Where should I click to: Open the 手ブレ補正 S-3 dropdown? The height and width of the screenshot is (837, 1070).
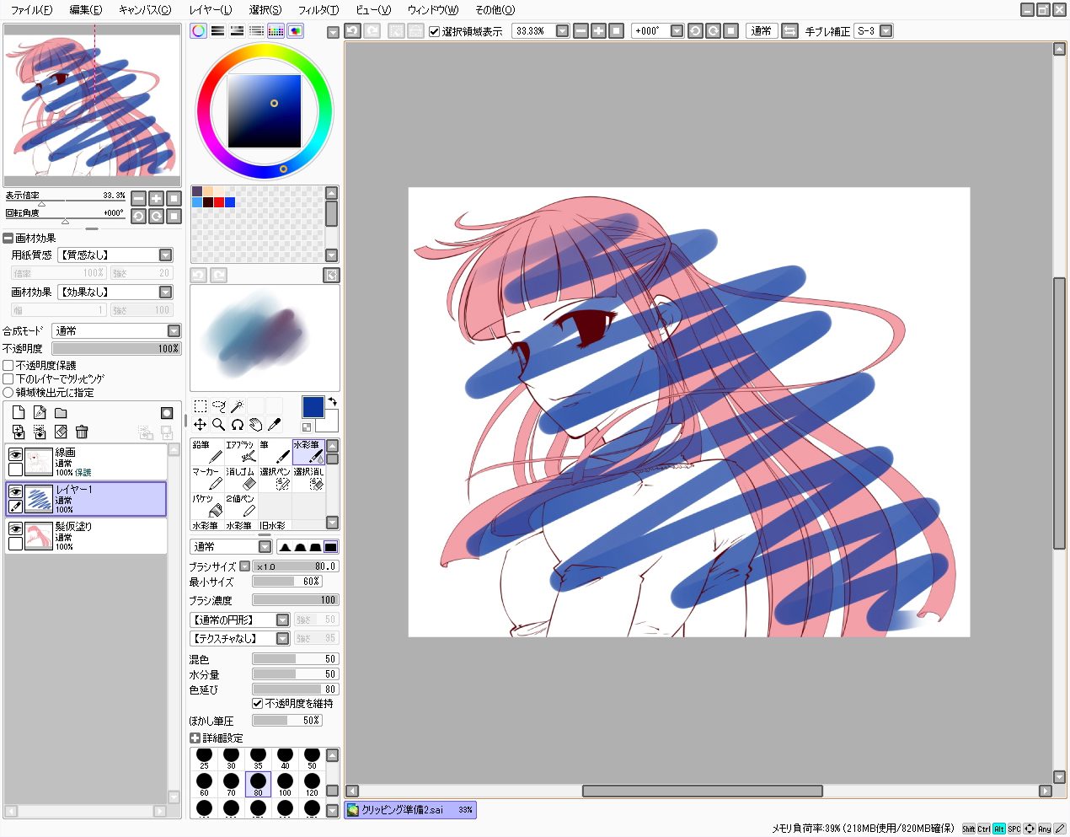[x=885, y=31]
